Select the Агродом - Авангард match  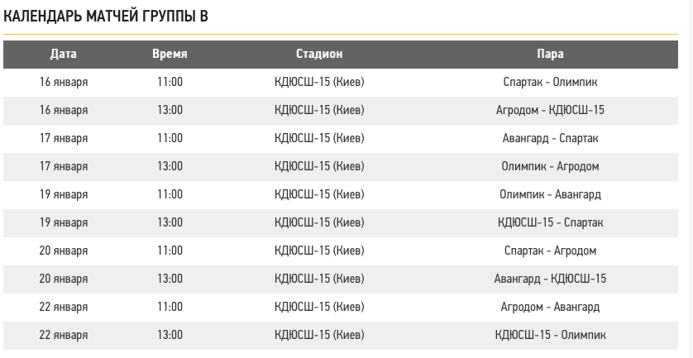(x=550, y=307)
